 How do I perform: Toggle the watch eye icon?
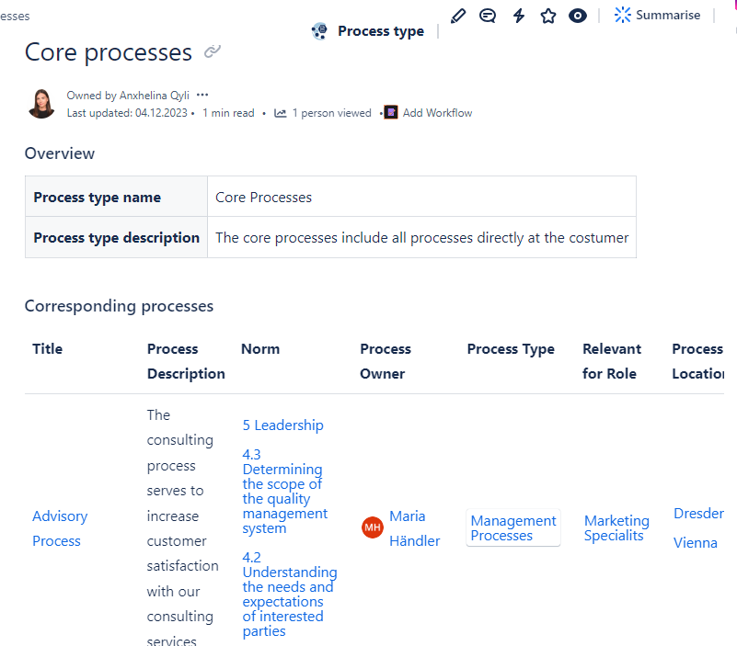pos(578,16)
